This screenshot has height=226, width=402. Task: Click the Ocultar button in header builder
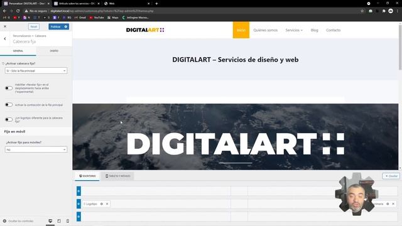pyautogui.click(x=391, y=176)
